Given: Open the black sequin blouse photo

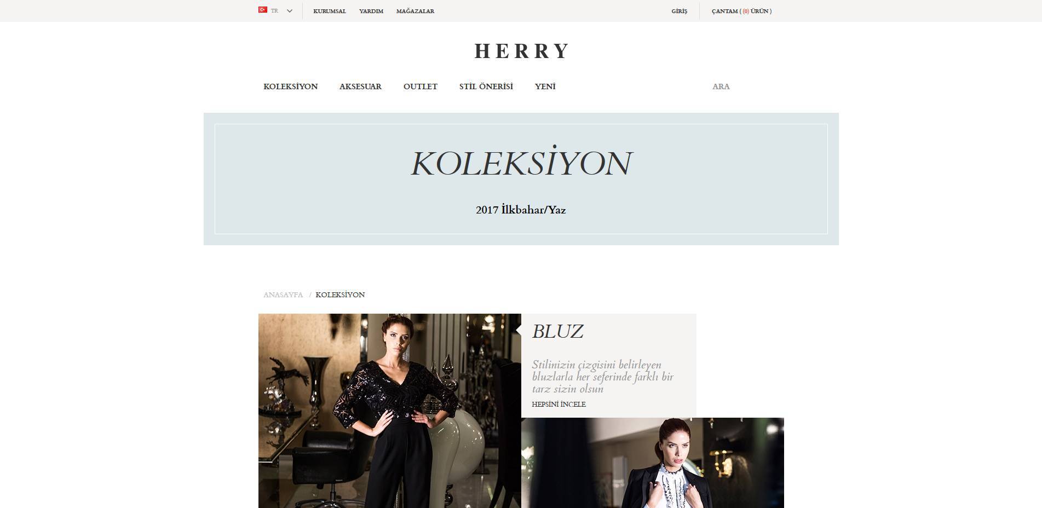Looking at the screenshot, I should tap(390, 411).
